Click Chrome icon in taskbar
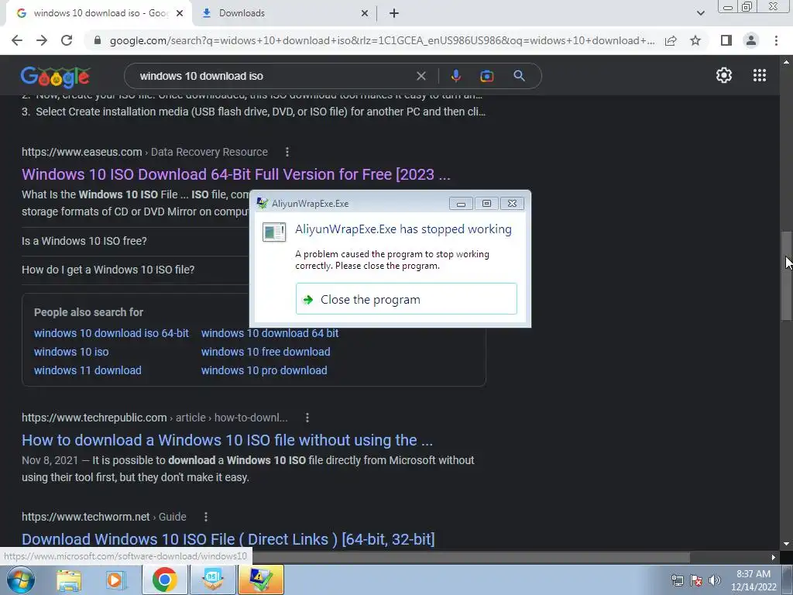The image size is (793, 595). (164, 580)
